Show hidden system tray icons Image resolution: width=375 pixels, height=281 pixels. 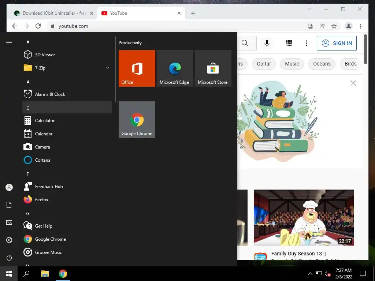point(310,274)
